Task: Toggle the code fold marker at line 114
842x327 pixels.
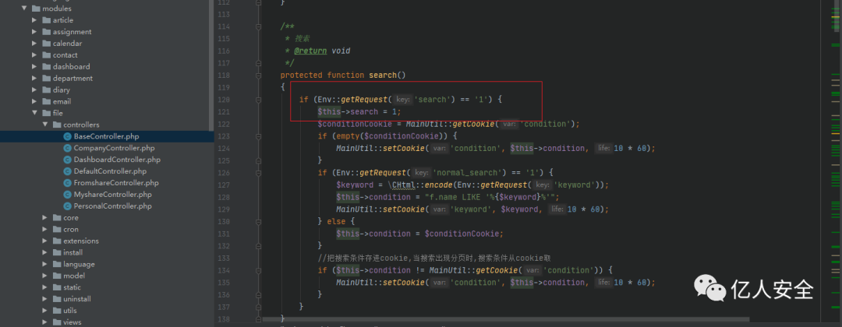Action: [x=259, y=26]
